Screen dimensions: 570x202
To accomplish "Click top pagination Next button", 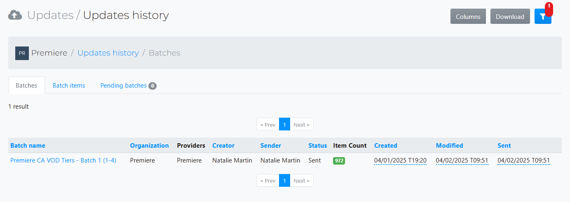I will pyautogui.click(x=302, y=125).
